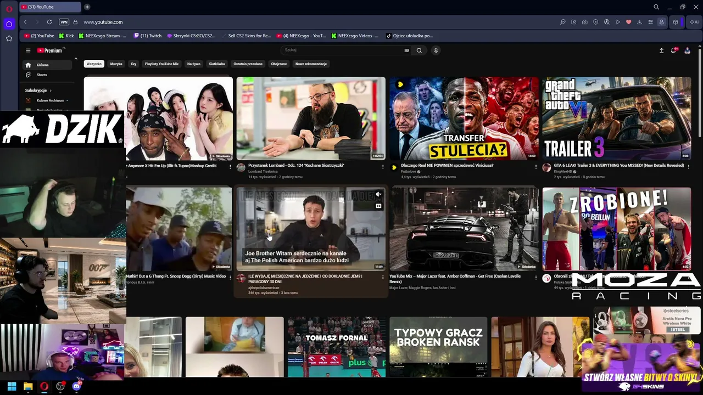
Task: Click the YouTube search input field
Action: tap(343, 50)
